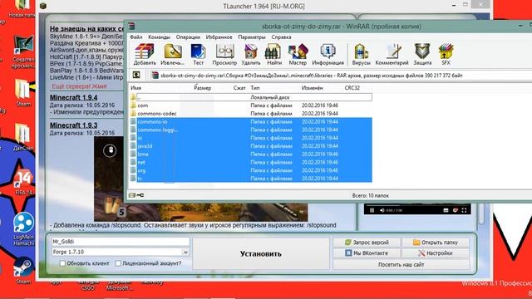Pause the video in TLauncher player
This screenshot has height=299, width=532.
tap(372, 210)
